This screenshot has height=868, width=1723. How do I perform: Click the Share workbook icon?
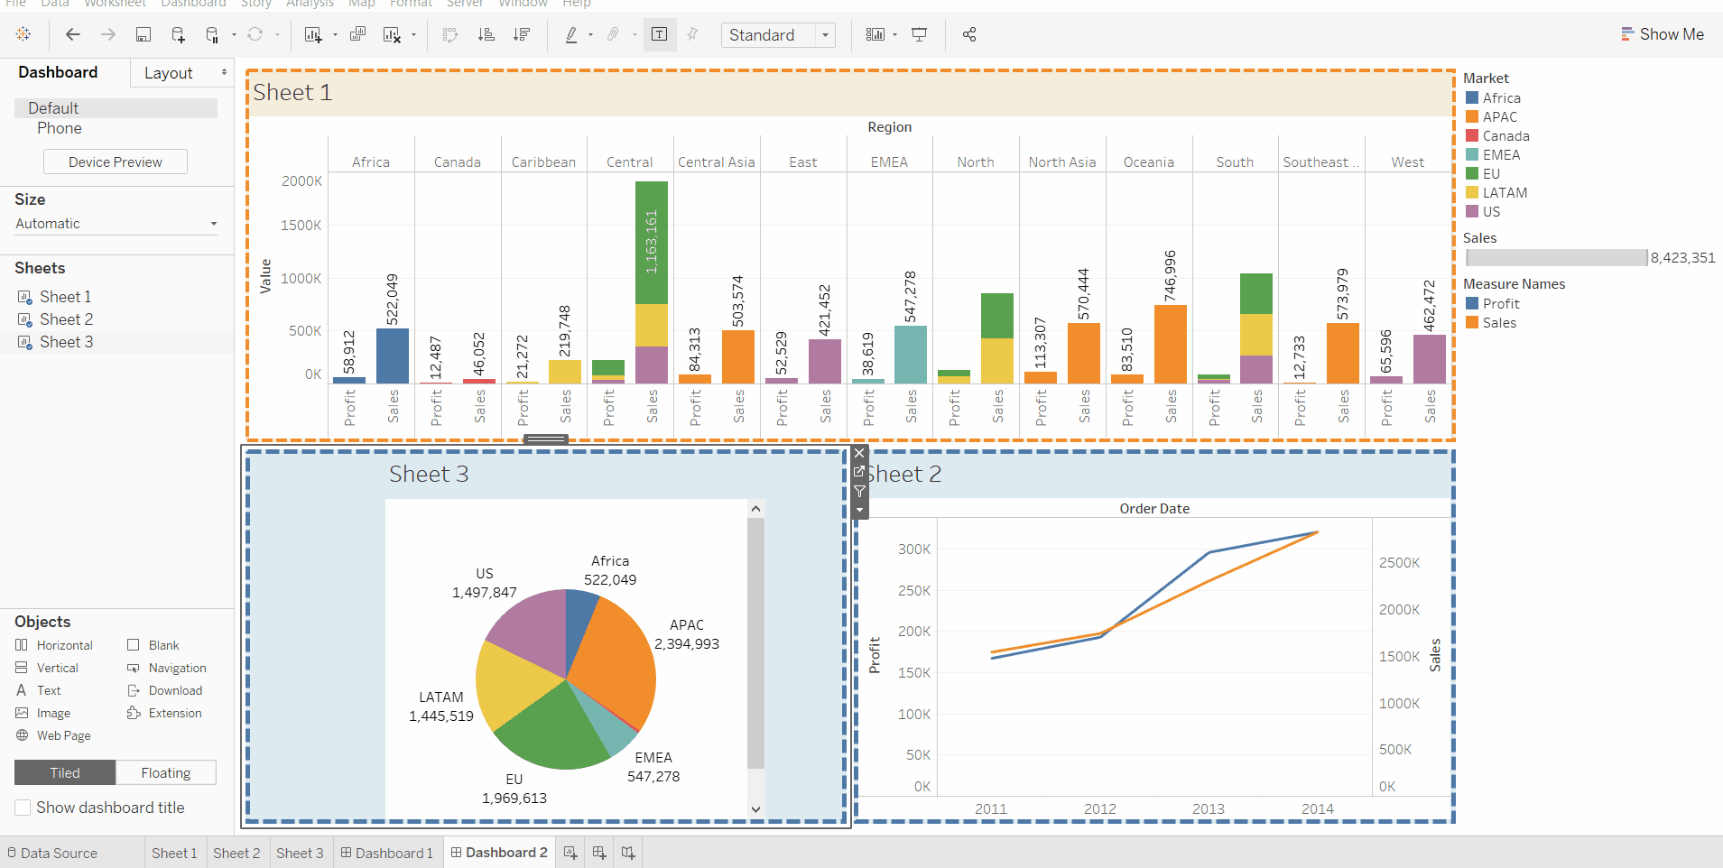(x=969, y=34)
